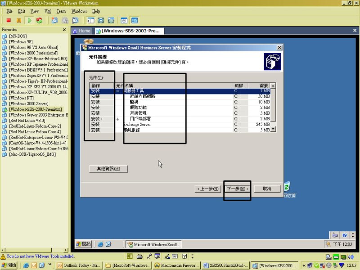Screen dimensions: 360x270
Task: Click the help icon in guest tray area
Action: coord(344,235)
